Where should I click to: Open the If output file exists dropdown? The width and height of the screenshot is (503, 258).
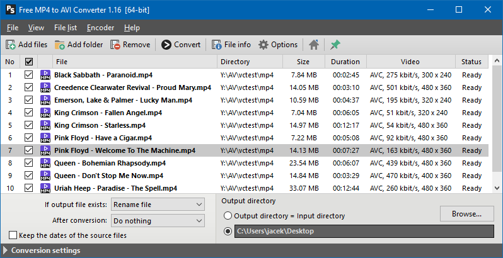(158, 205)
